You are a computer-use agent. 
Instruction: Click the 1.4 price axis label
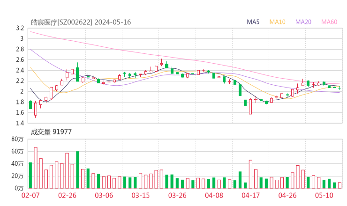point(20,123)
